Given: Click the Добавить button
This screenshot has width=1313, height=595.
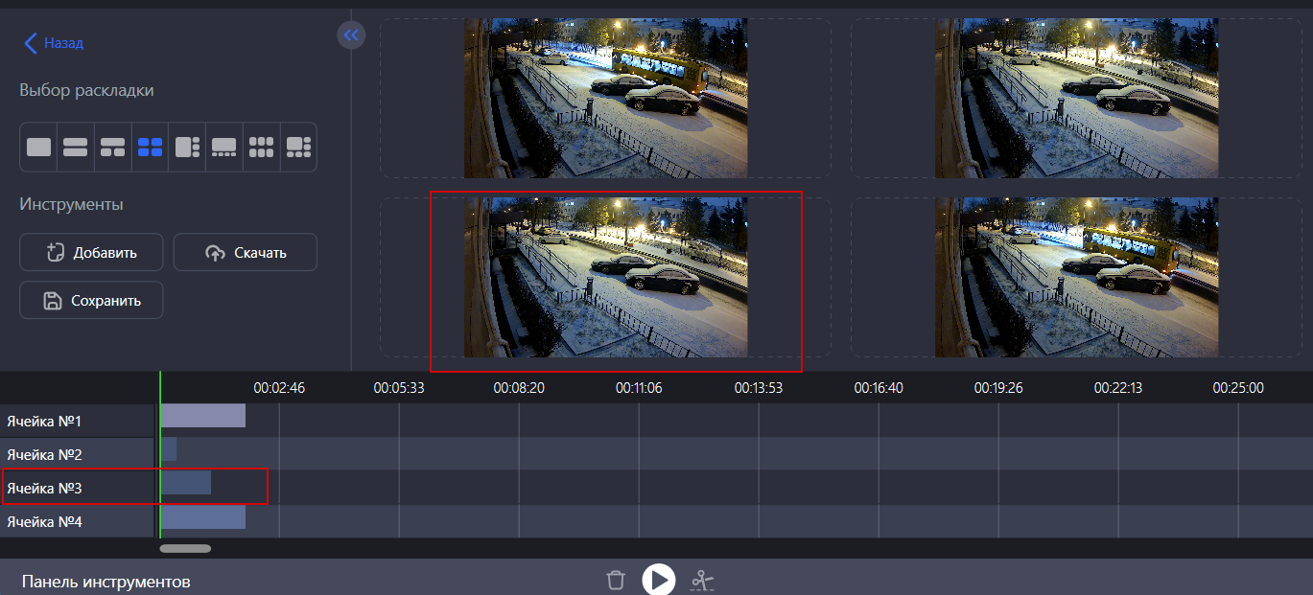Looking at the screenshot, I should (x=91, y=252).
